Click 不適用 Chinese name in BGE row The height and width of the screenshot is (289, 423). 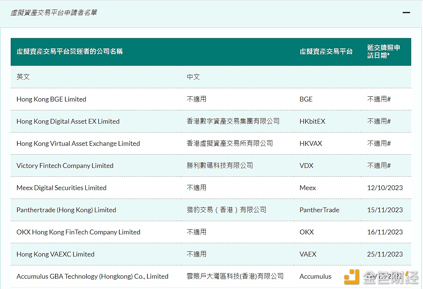pyautogui.click(x=197, y=99)
